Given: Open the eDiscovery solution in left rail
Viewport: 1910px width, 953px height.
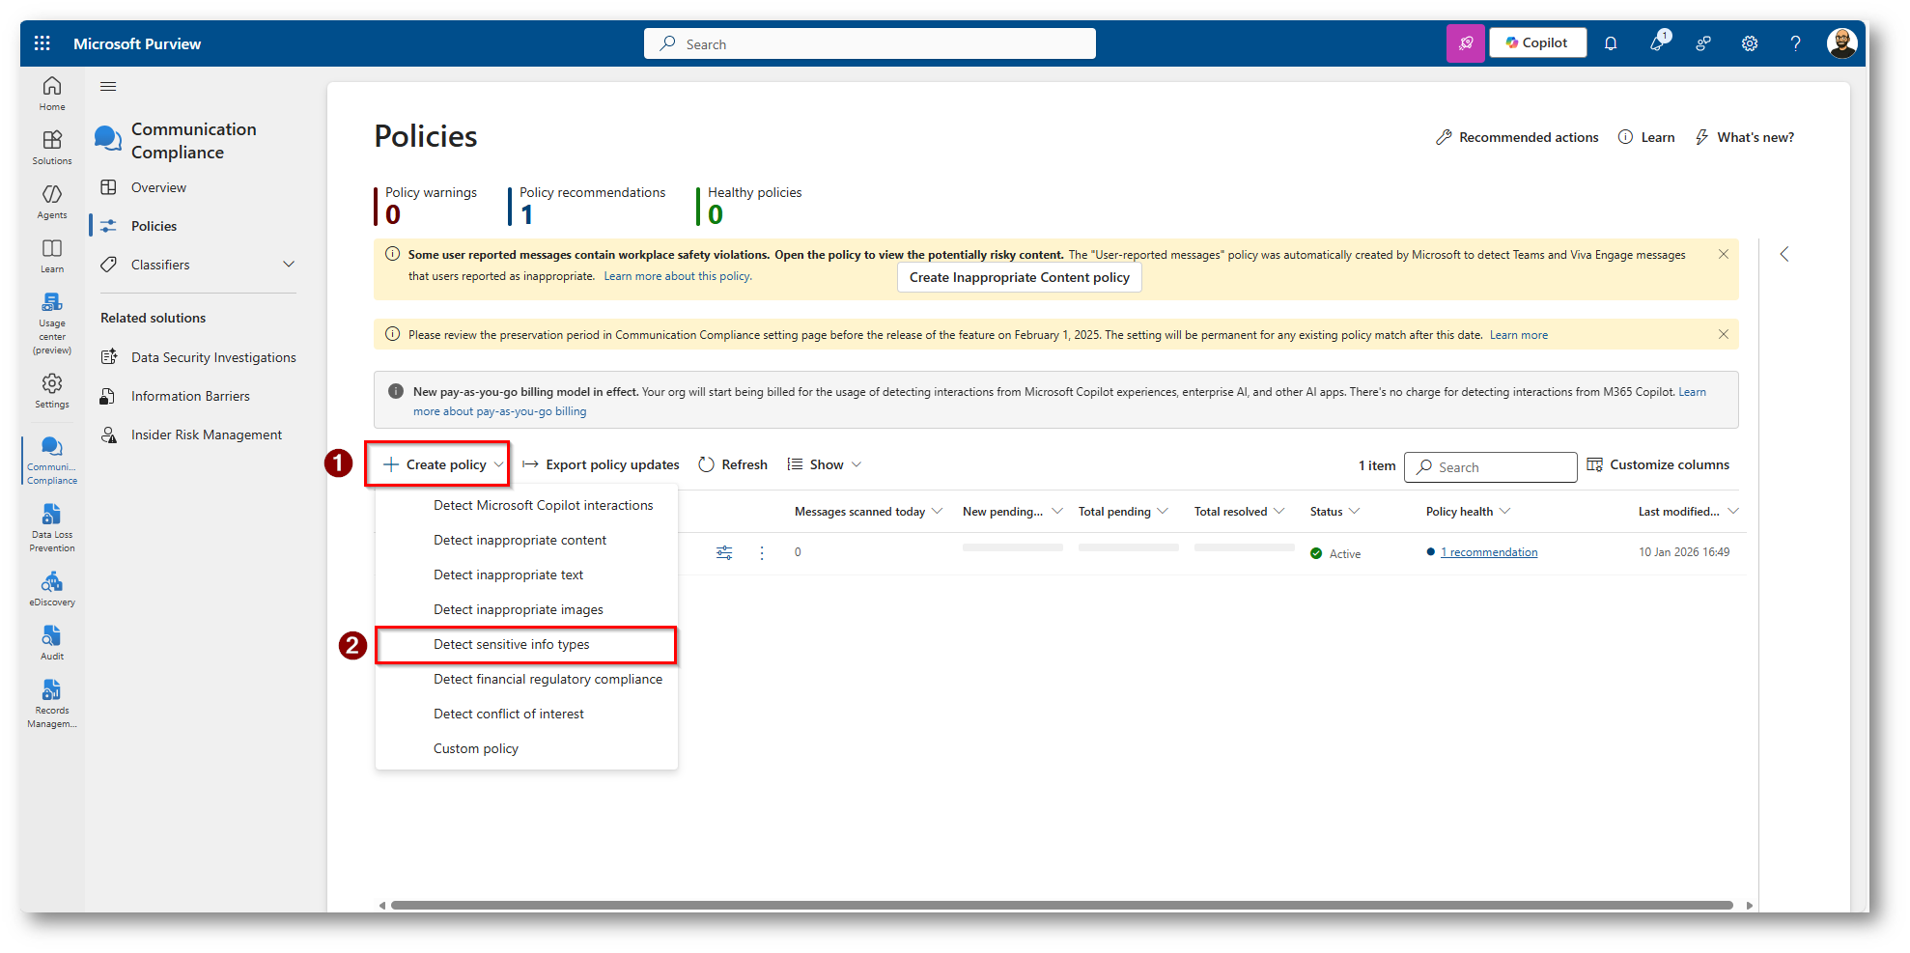Looking at the screenshot, I should (52, 588).
